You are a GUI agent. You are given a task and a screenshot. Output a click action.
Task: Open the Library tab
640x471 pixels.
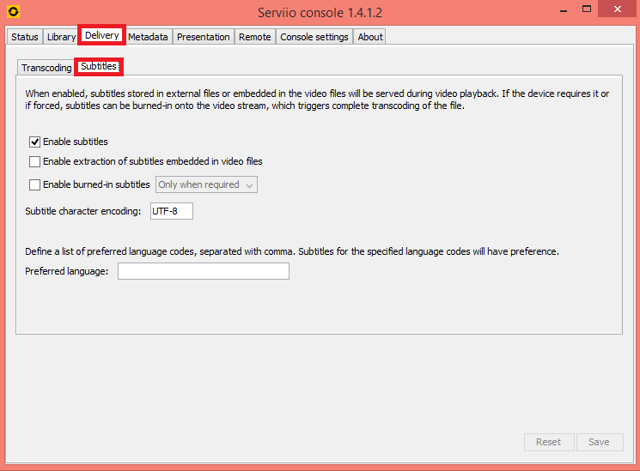[62, 37]
